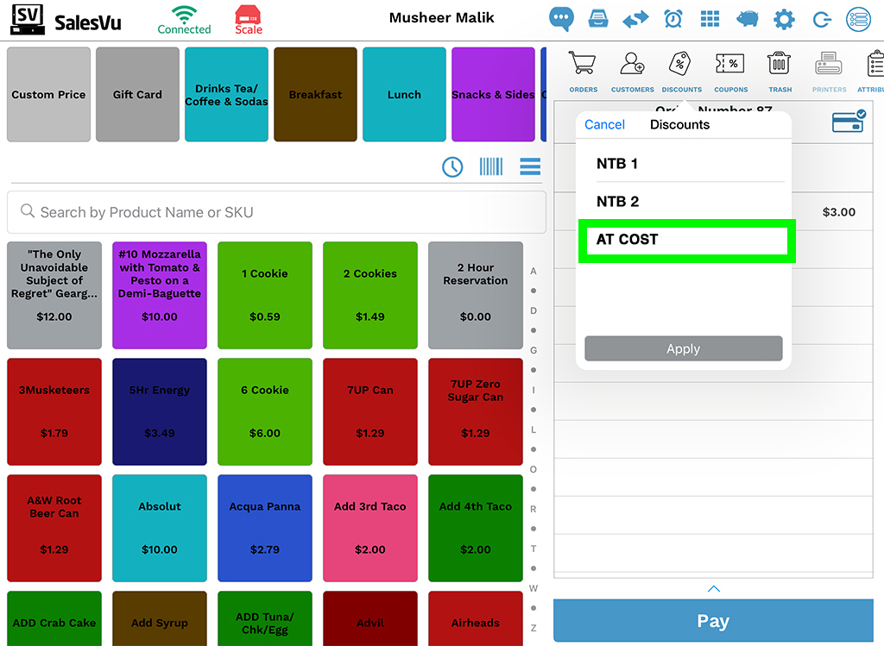
Task: Add A&W Root Beer Can
Action: 54,529
